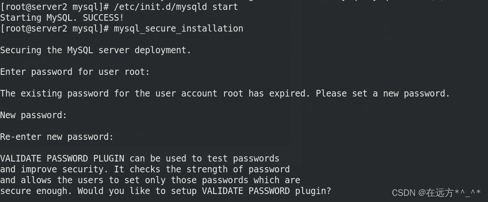Screen dimensions: 488x202
Task: Click the mysql_secure_installation command text
Action: pos(178,29)
